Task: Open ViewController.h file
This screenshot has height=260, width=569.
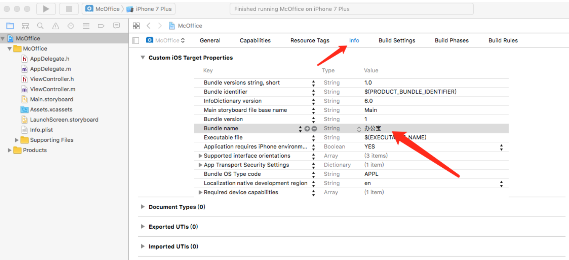Action: click(52, 79)
